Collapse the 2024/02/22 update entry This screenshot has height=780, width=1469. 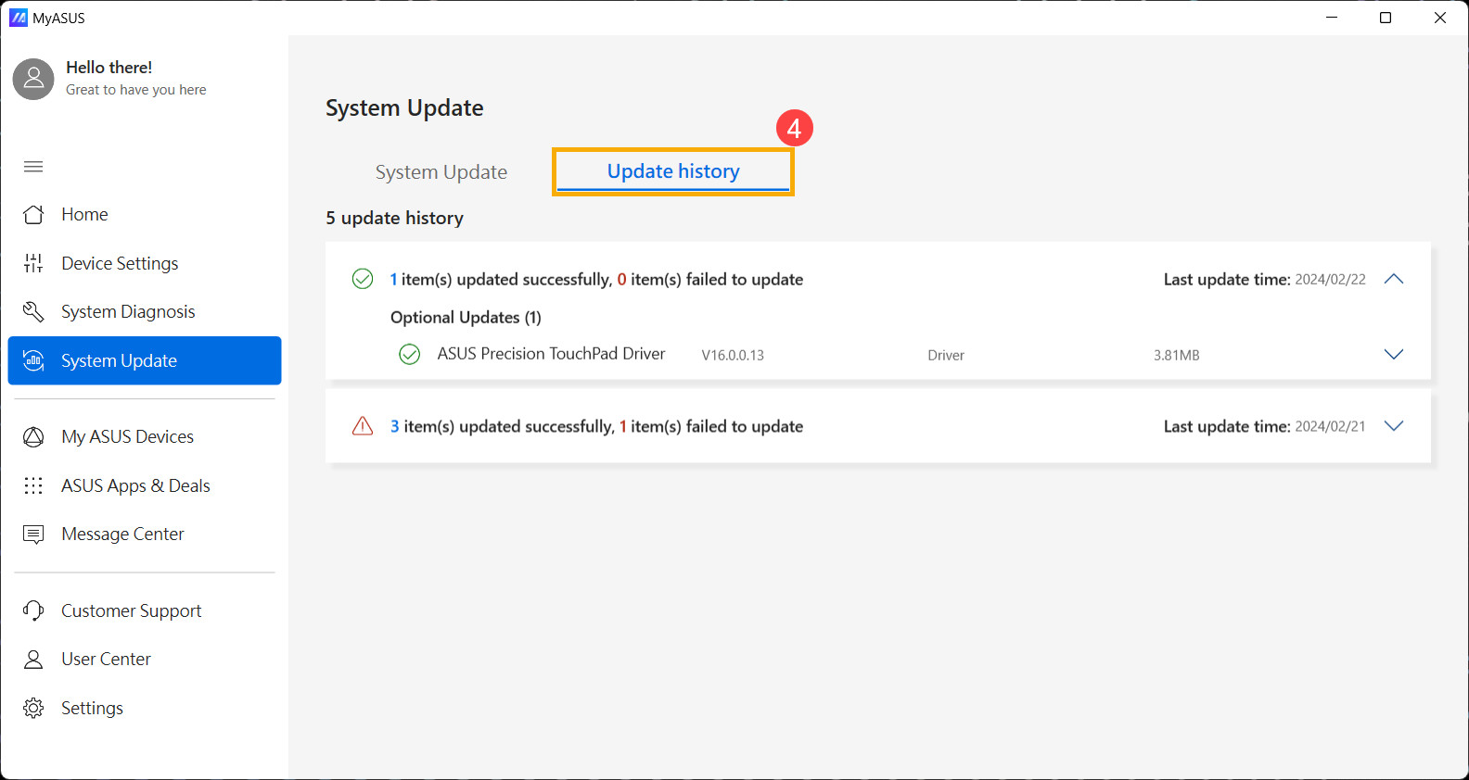coord(1393,279)
